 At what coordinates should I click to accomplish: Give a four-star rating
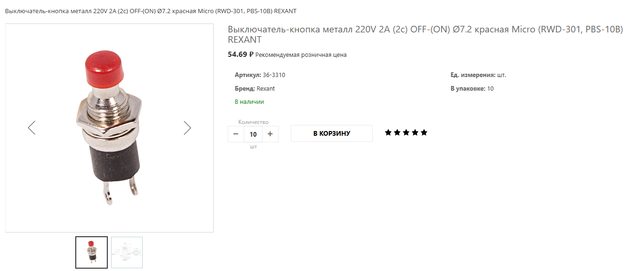(x=415, y=133)
